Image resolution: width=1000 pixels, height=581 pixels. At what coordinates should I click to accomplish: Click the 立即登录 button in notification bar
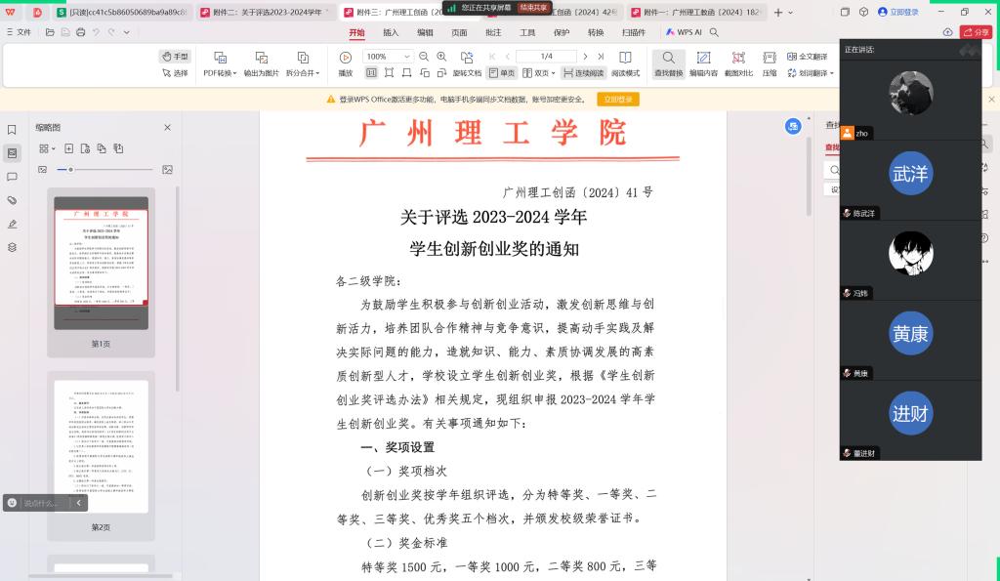click(617, 100)
